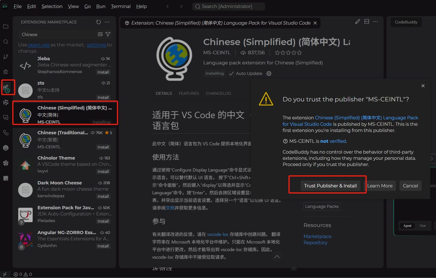Click the Split Editor icon
This screenshot has width=436, height=278.
pos(367,21)
